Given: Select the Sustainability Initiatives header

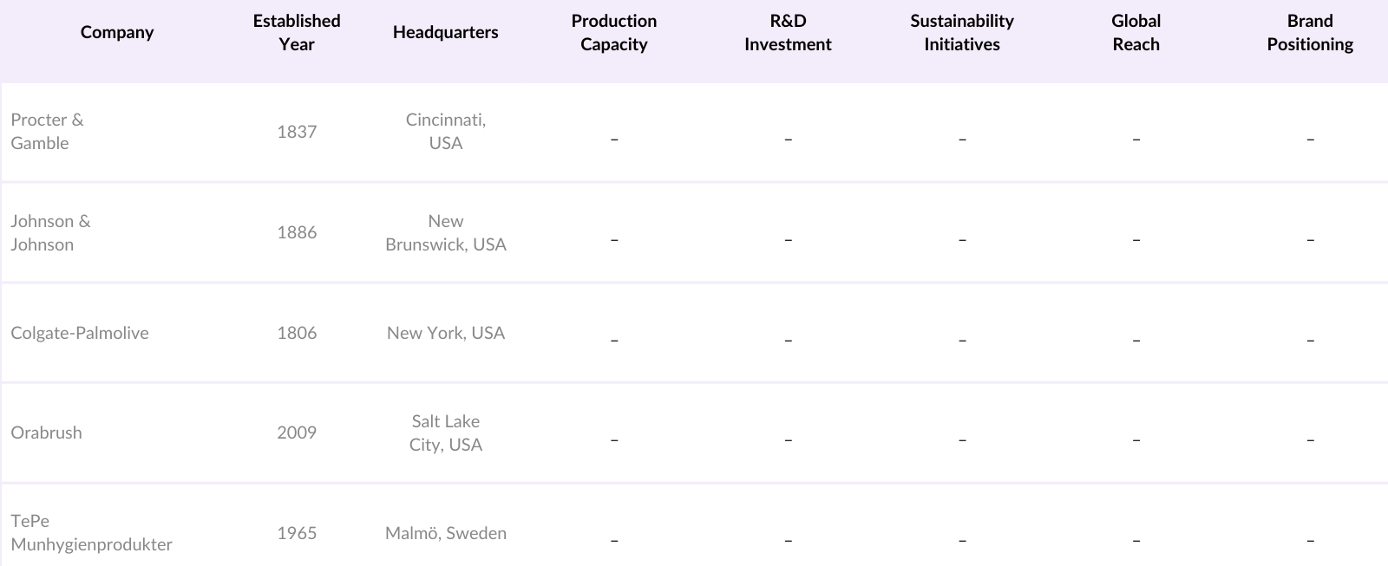Looking at the screenshot, I should (962, 33).
